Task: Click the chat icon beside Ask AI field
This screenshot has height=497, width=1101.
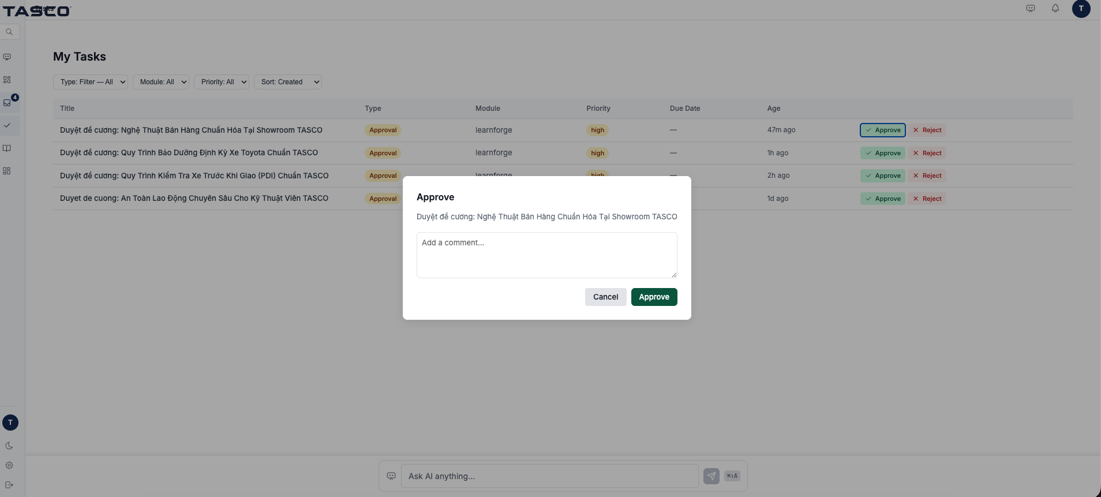Action: (x=391, y=476)
